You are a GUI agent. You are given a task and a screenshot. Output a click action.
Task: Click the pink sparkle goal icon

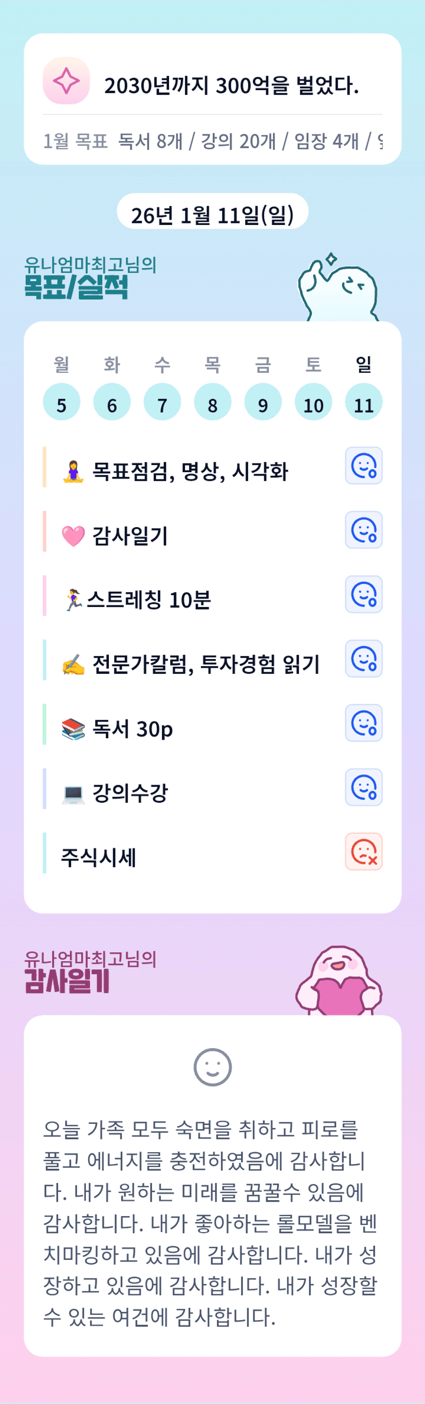[66, 81]
